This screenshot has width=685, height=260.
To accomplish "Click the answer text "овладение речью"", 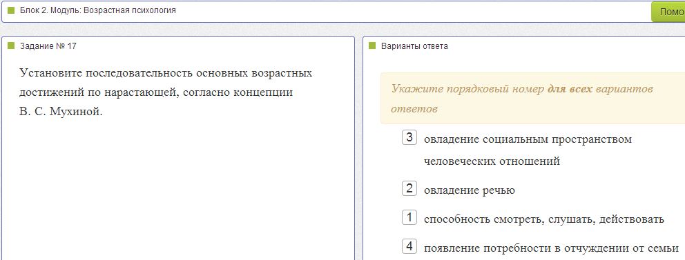I will [x=469, y=190].
